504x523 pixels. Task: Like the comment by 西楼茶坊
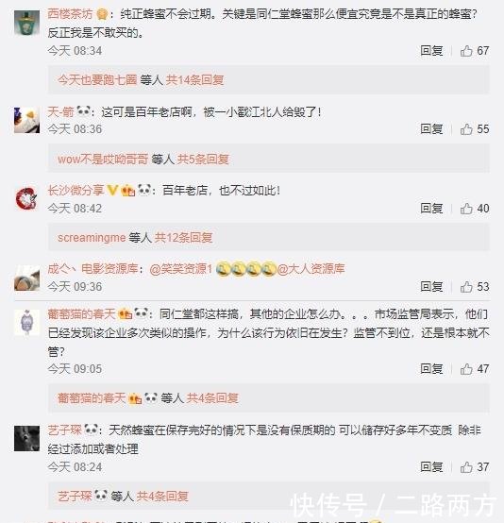point(466,51)
